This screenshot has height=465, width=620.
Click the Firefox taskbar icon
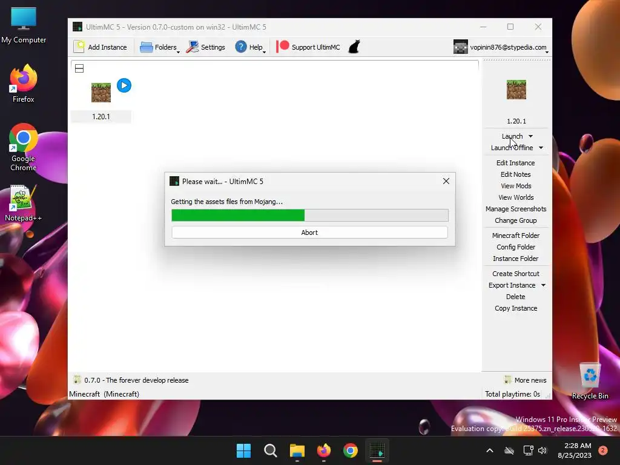324,450
